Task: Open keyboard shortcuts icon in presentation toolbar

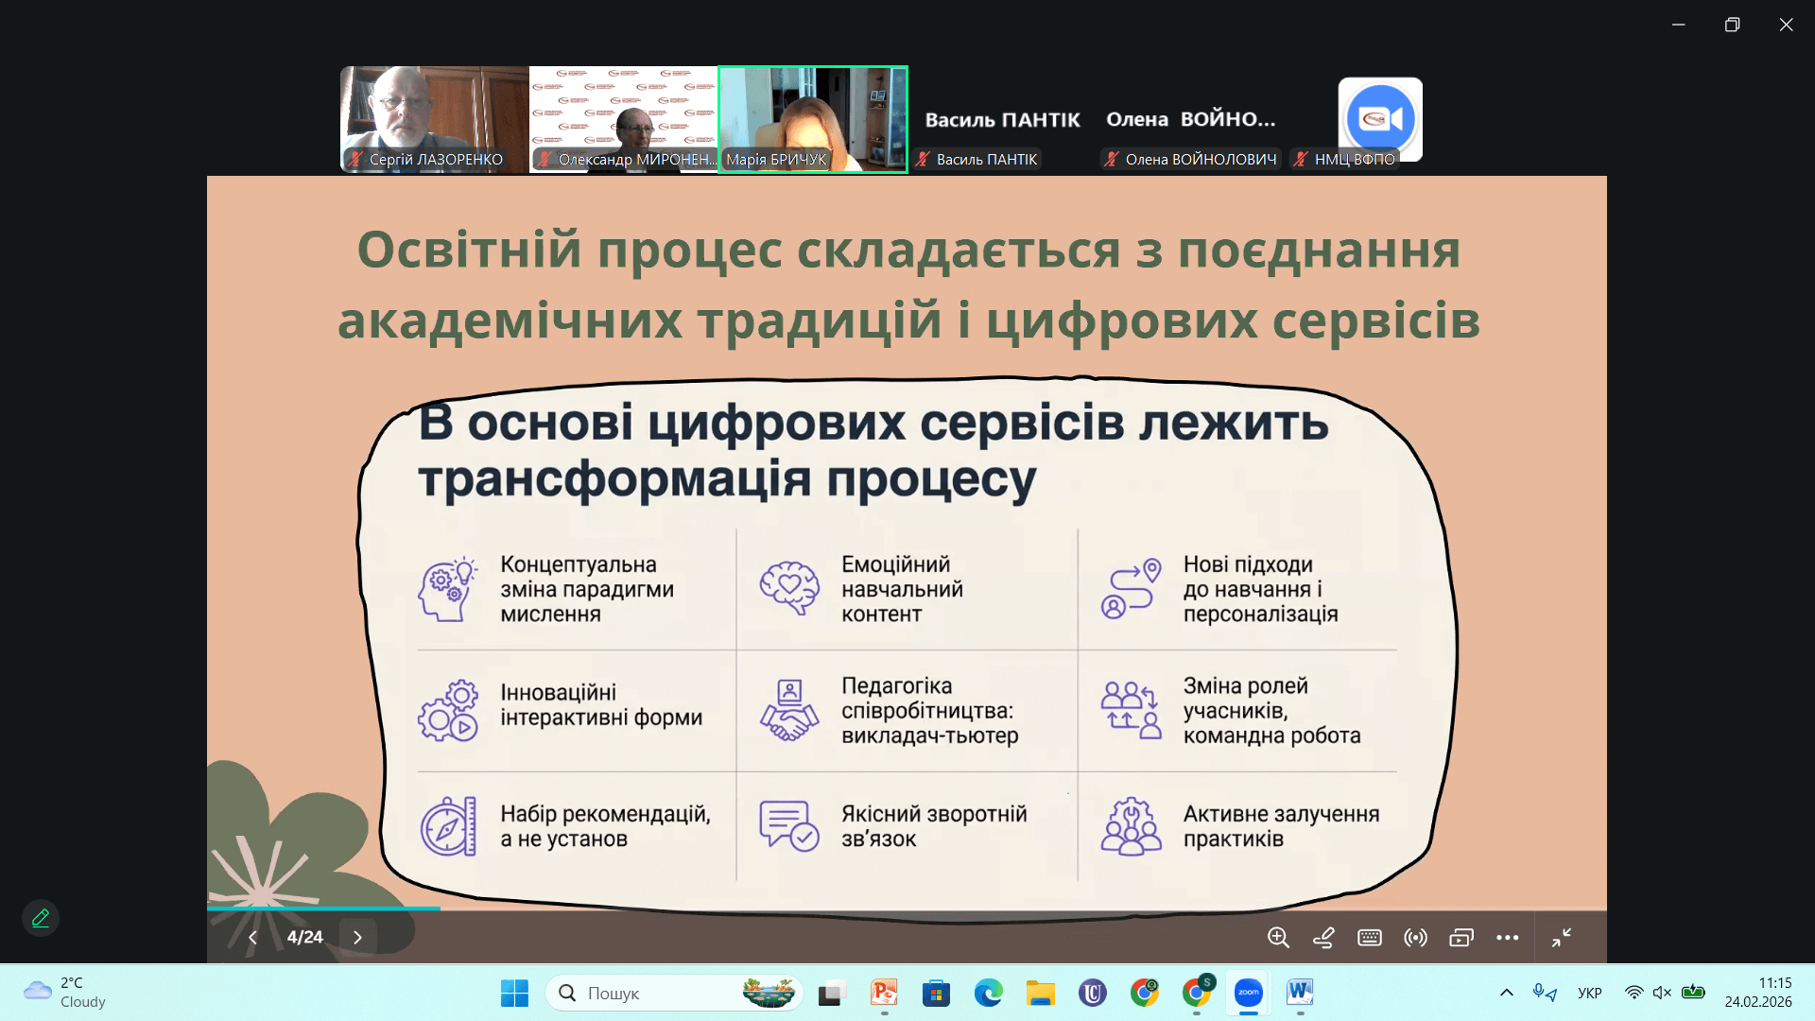Action: (x=1369, y=937)
